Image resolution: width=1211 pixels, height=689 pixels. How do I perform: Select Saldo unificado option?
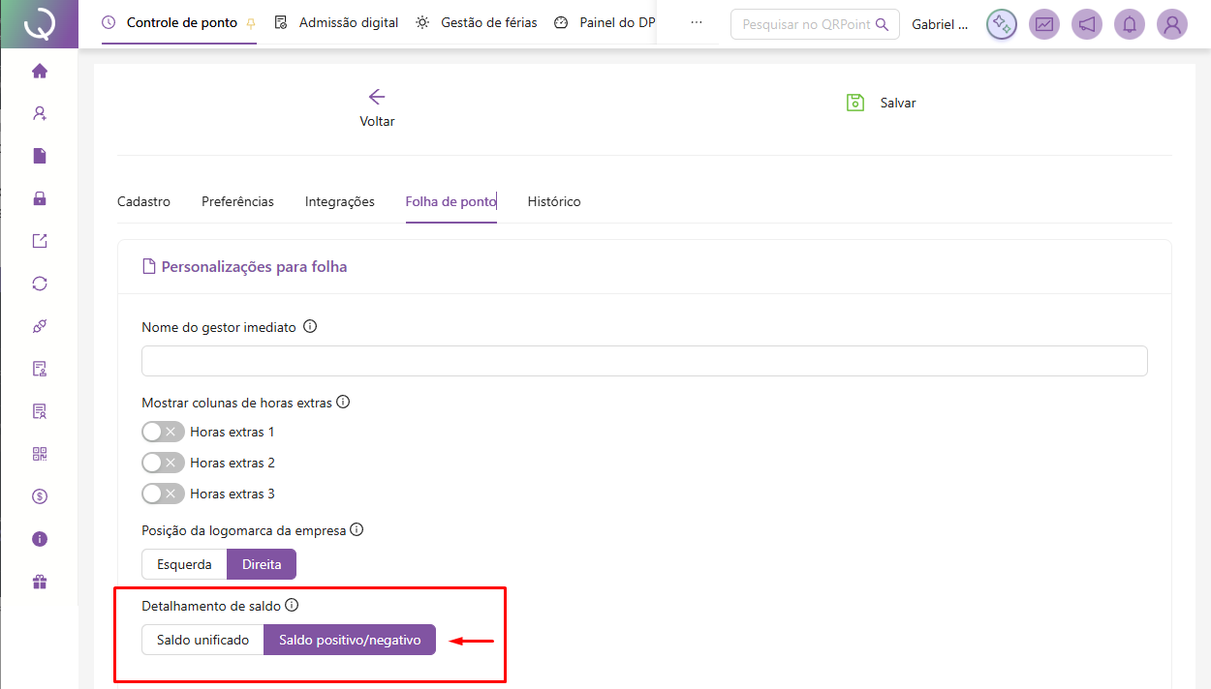point(203,640)
